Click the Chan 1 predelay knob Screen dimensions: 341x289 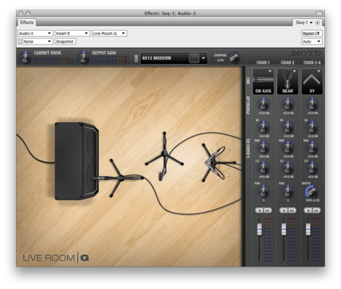(x=263, y=105)
